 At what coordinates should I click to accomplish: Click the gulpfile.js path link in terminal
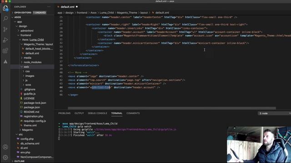click(135, 129)
